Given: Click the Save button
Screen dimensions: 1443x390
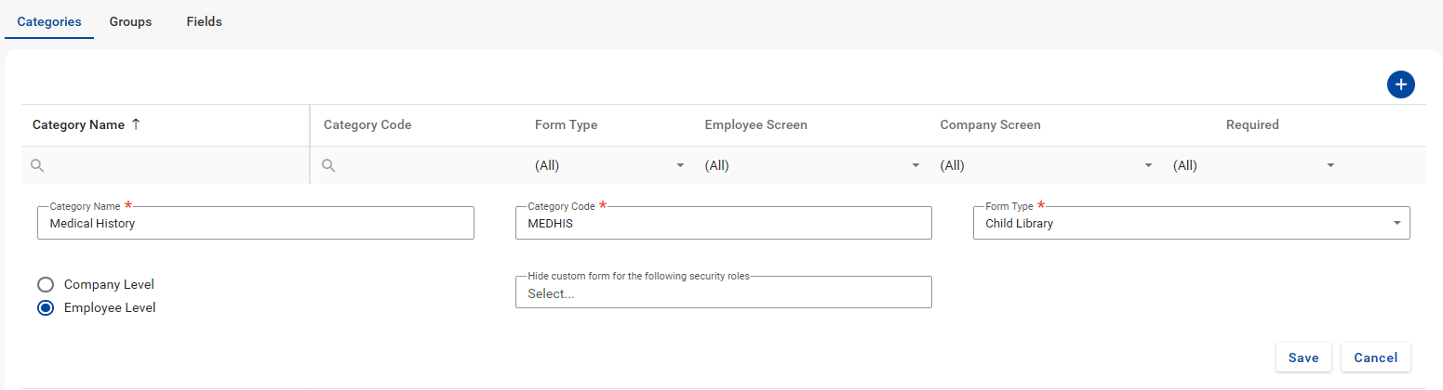Looking at the screenshot, I should (1303, 357).
